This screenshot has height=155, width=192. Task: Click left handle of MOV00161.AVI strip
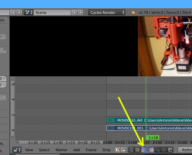click(x=110, y=120)
